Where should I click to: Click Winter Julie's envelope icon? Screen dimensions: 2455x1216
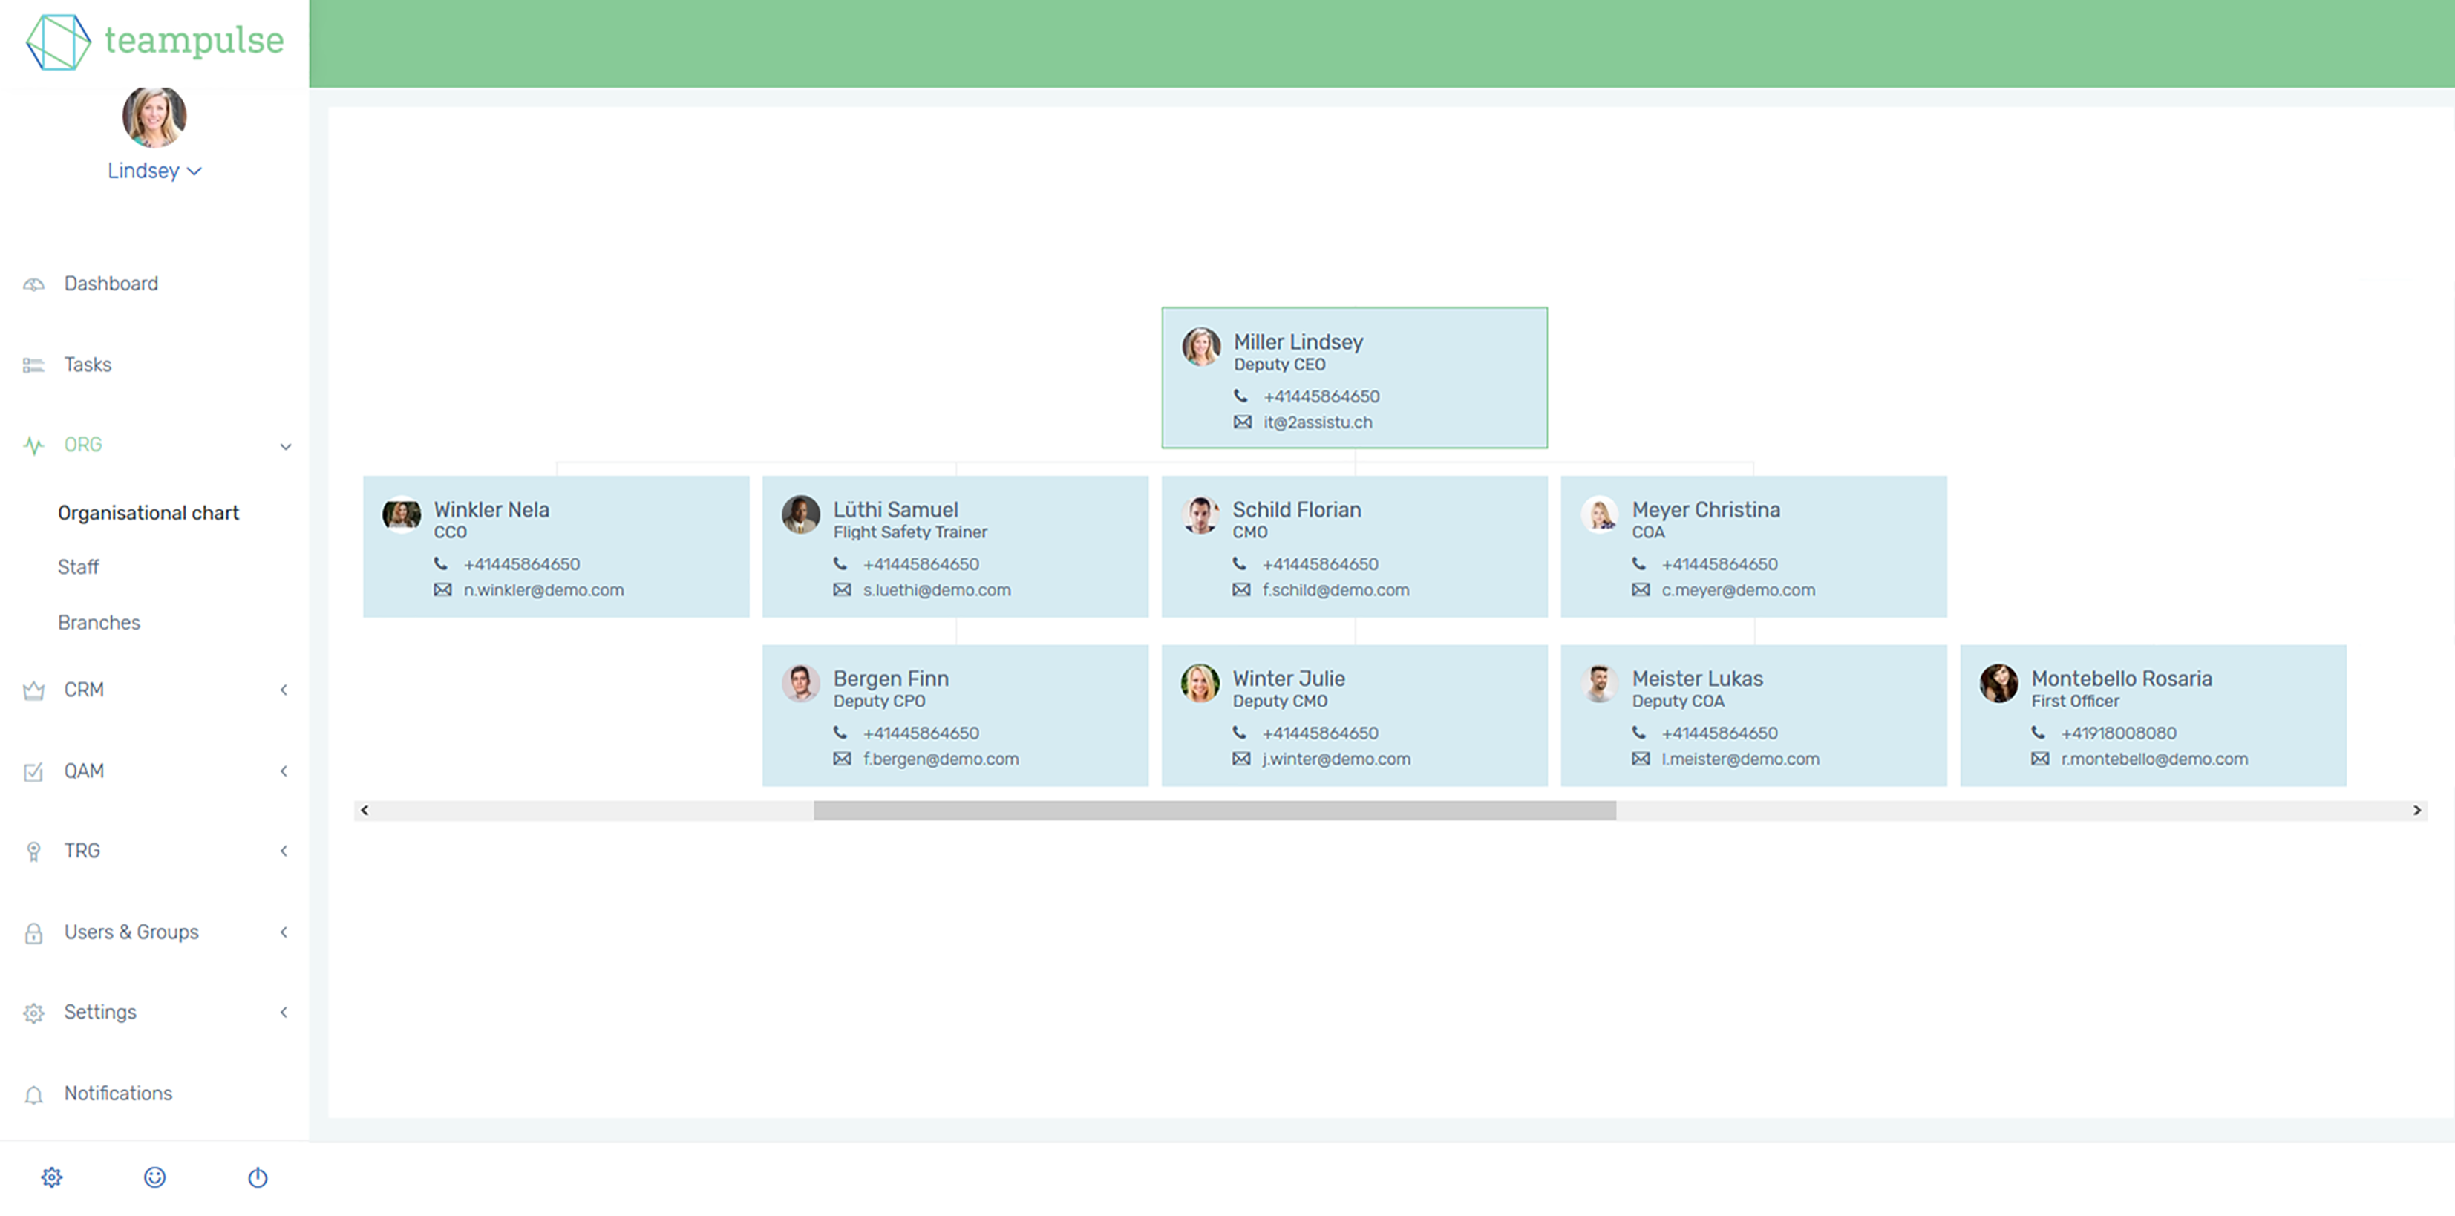1240,759
